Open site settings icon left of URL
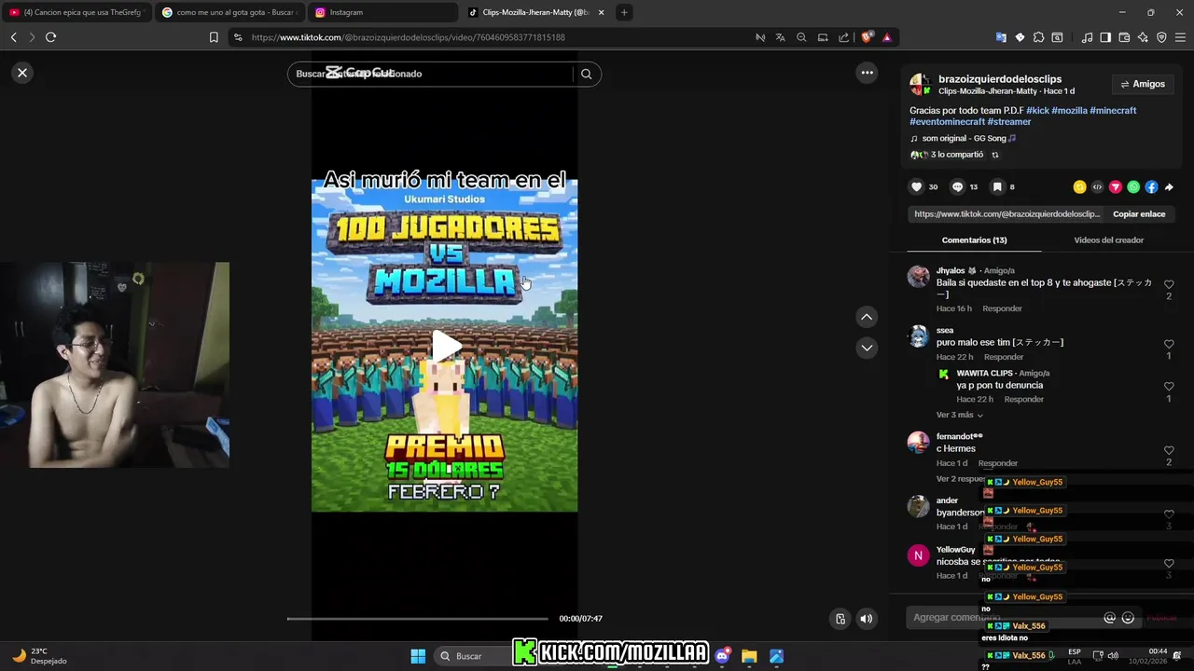Image resolution: width=1194 pixels, height=671 pixels. (x=238, y=37)
